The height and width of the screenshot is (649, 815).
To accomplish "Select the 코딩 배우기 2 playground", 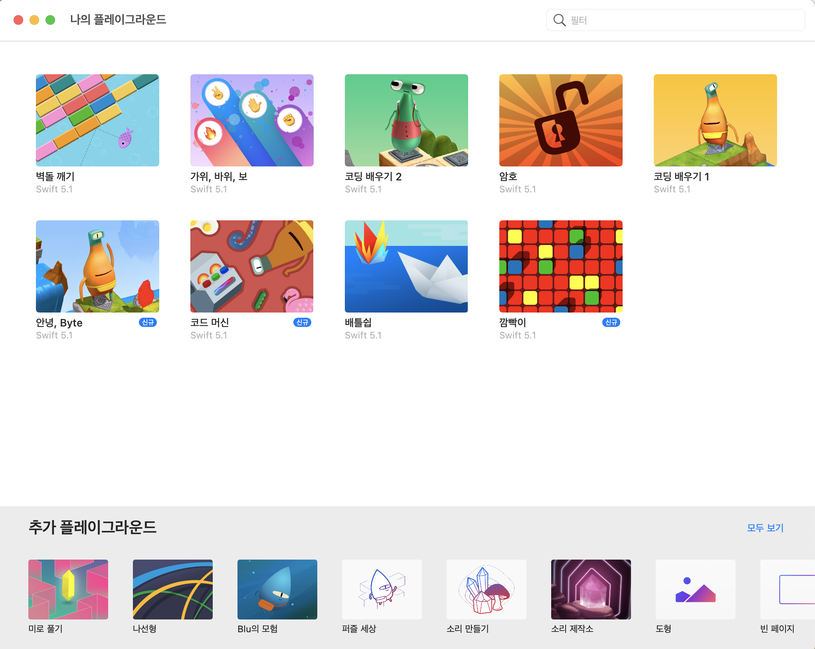I will point(406,120).
